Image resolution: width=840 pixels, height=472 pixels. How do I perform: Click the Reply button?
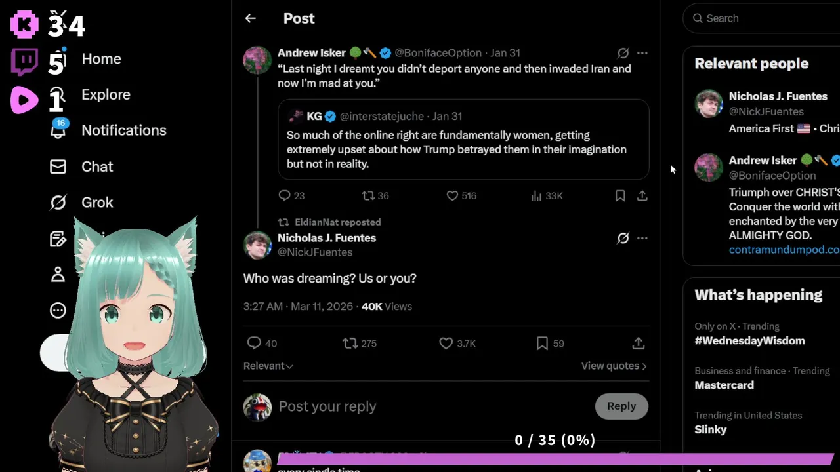pyautogui.click(x=621, y=406)
